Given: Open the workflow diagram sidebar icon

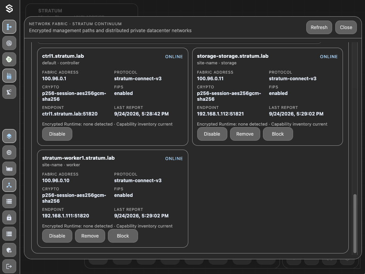Looking at the screenshot, I should click(x=9, y=27).
